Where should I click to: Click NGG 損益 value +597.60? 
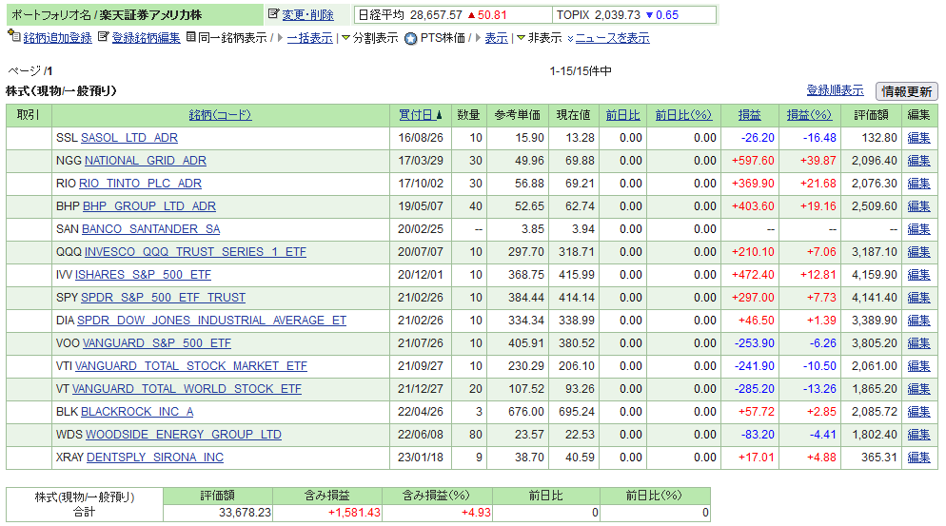pyautogui.click(x=753, y=161)
